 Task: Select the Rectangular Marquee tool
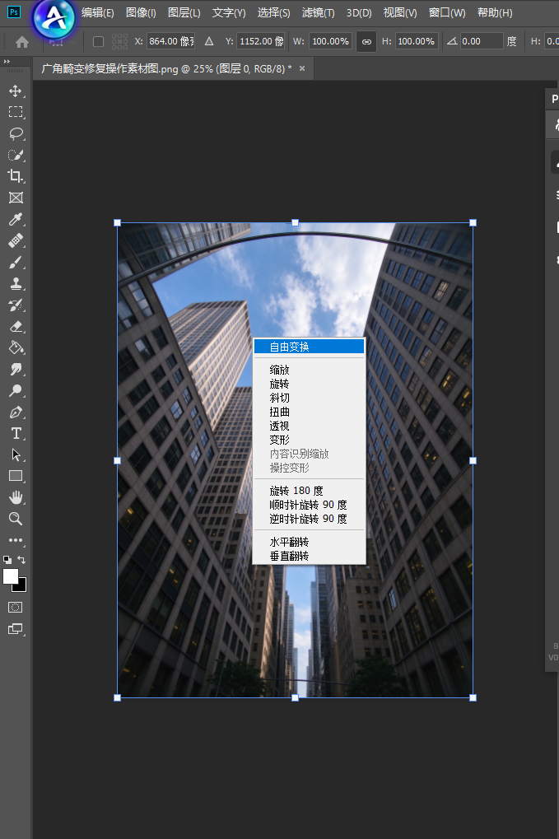pyautogui.click(x=16, y=112)
